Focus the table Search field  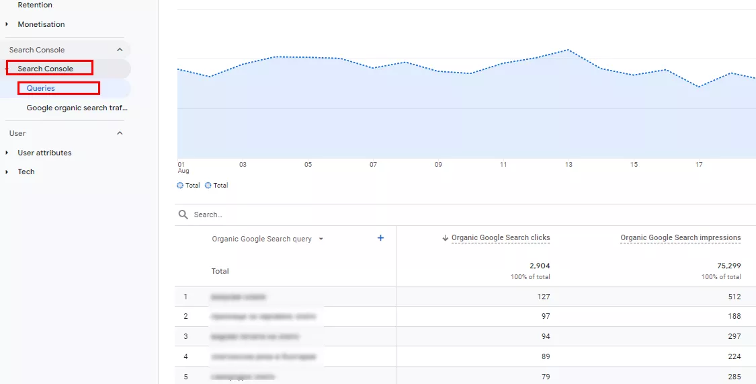pos(465,215)
